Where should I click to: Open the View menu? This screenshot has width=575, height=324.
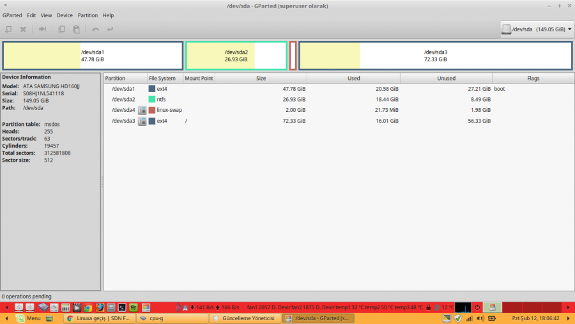46,15
